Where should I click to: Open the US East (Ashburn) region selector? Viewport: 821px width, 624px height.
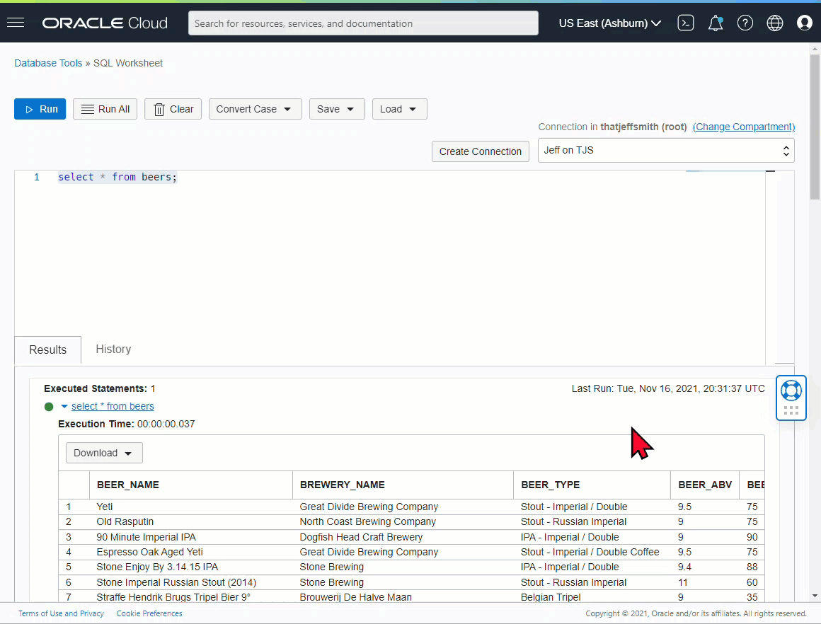tap(610, 23)
